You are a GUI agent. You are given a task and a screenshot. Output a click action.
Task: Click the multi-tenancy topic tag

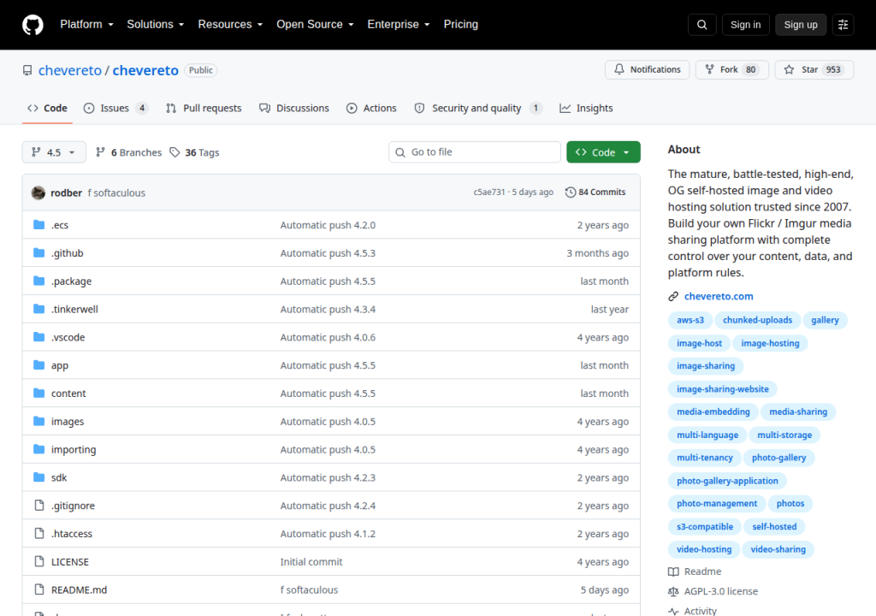(705, 458)
